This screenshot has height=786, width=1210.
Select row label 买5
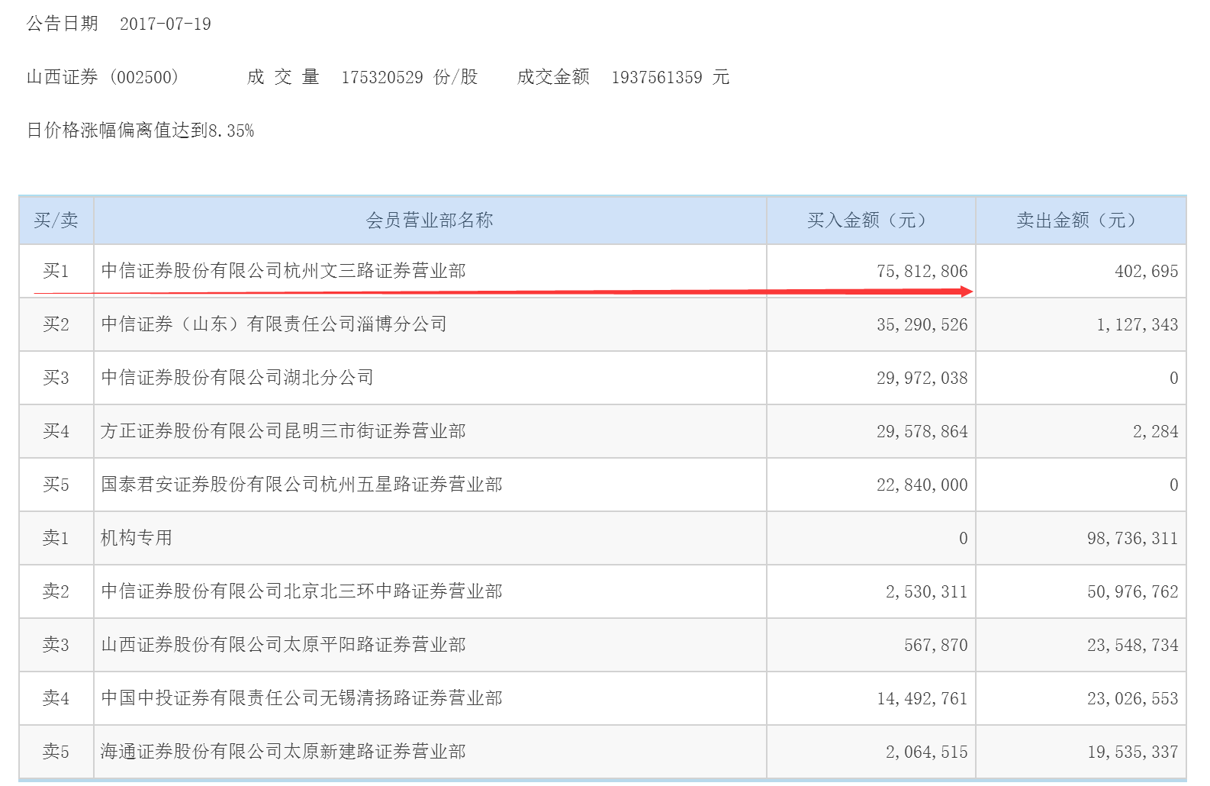tap(56, 485)
